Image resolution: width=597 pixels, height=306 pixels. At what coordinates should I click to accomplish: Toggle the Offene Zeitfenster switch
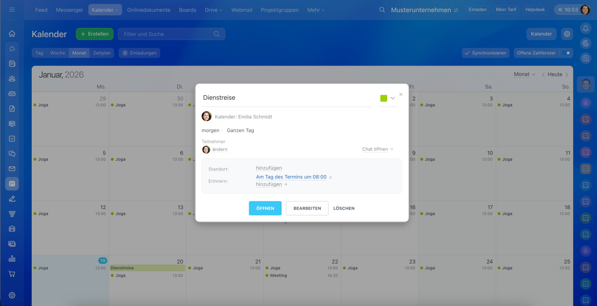point(566,53)
